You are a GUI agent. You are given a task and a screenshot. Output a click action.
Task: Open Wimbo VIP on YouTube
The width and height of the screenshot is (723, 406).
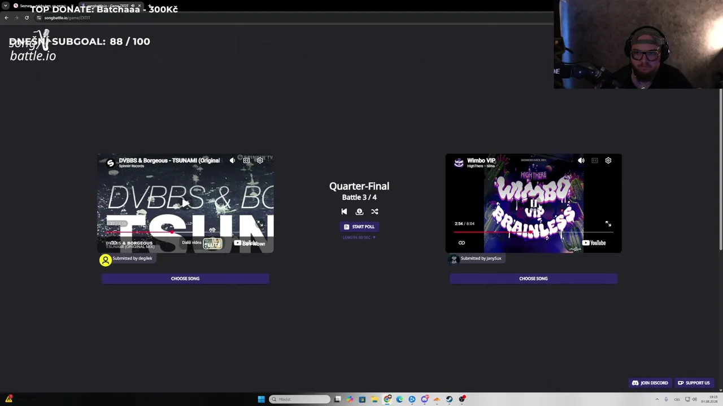(x=594, y=243)
